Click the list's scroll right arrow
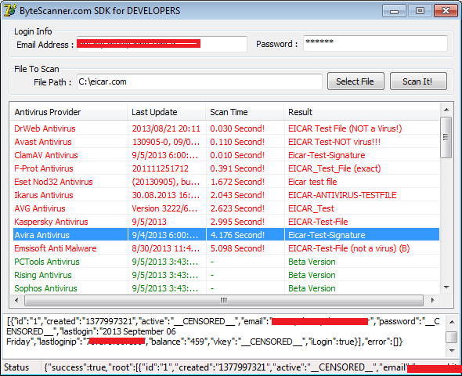Screen dimensions: 462x376 coord(432,300)
